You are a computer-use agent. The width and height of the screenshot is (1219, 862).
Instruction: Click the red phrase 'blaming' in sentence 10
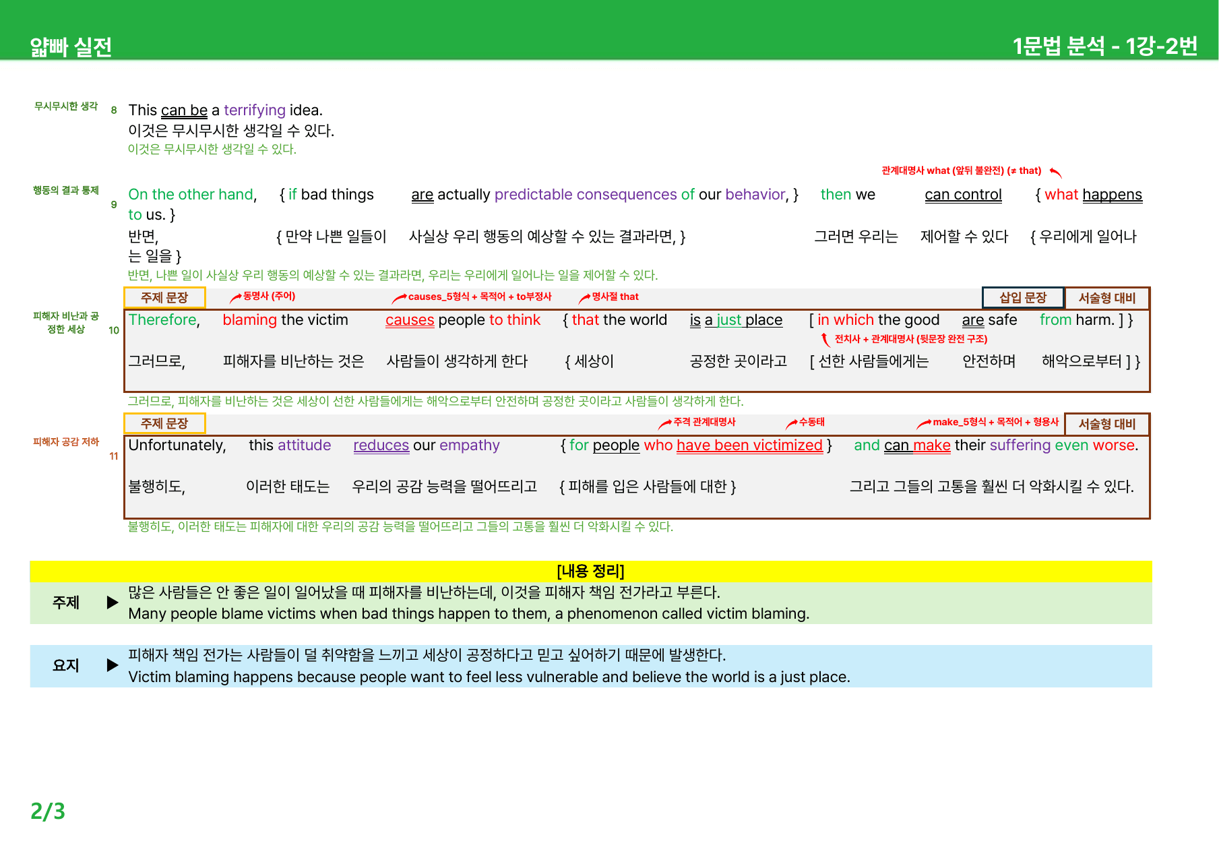coord(250,319)
